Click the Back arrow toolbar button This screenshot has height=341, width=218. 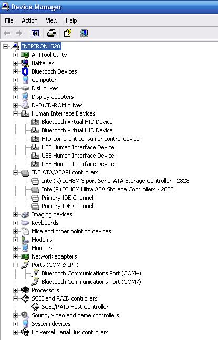pyautogui.click(x=7, y=33)
